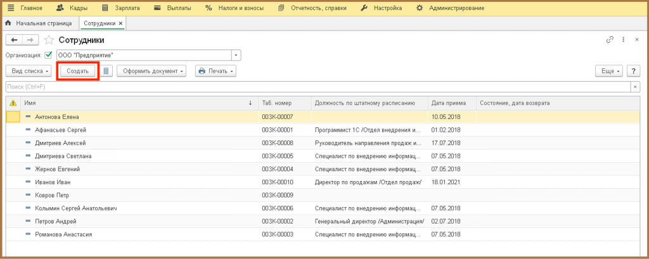Select the Петров Андрей row
Image resolution: width=649 pixels, height=259 pixels.
click(323, 222)
